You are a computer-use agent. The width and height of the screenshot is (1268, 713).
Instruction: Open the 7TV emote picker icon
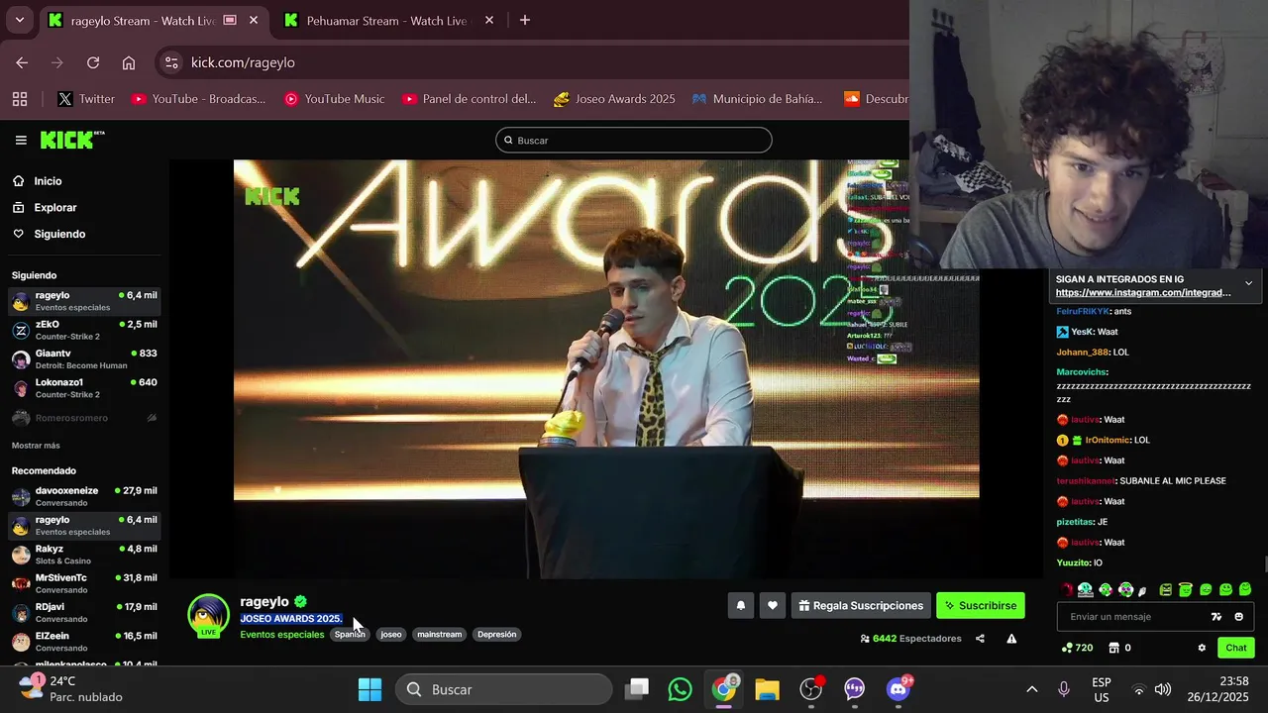tap(1216, 617)
